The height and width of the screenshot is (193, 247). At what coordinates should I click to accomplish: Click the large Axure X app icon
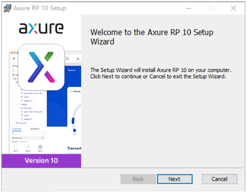[x=41, y=67]
